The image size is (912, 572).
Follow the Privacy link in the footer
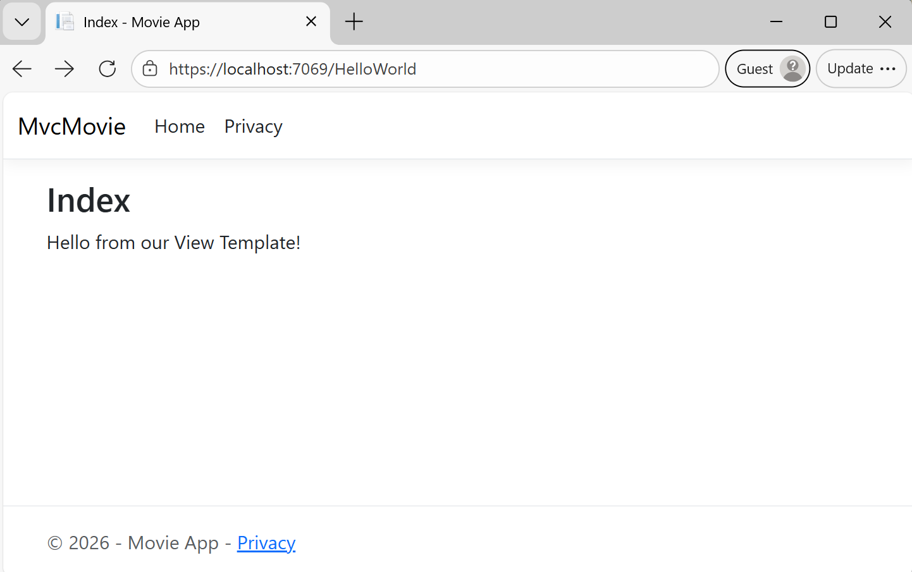(266, 542)
